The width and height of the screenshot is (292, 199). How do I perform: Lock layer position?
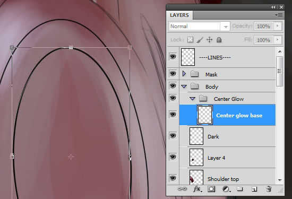[x=210, y=40]
